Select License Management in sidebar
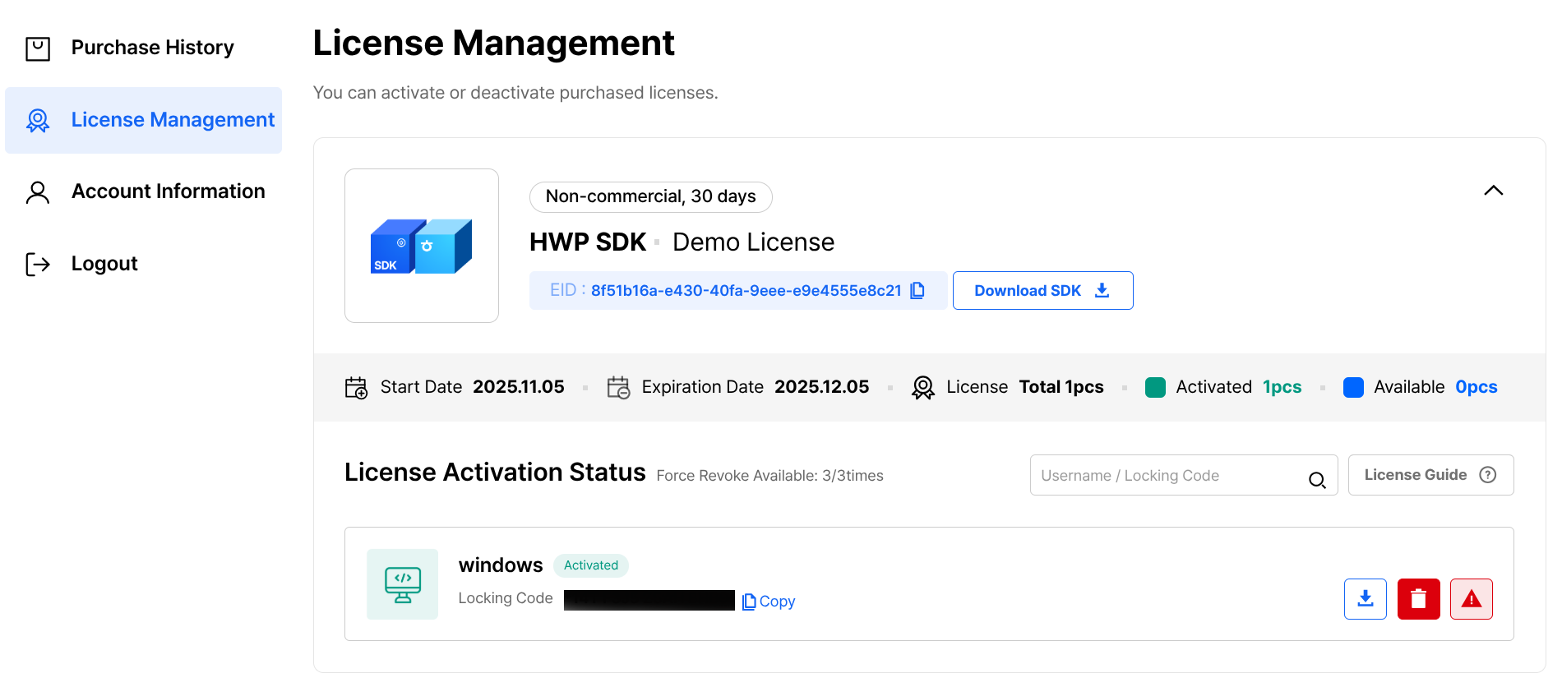 click(x=172, y=120)
